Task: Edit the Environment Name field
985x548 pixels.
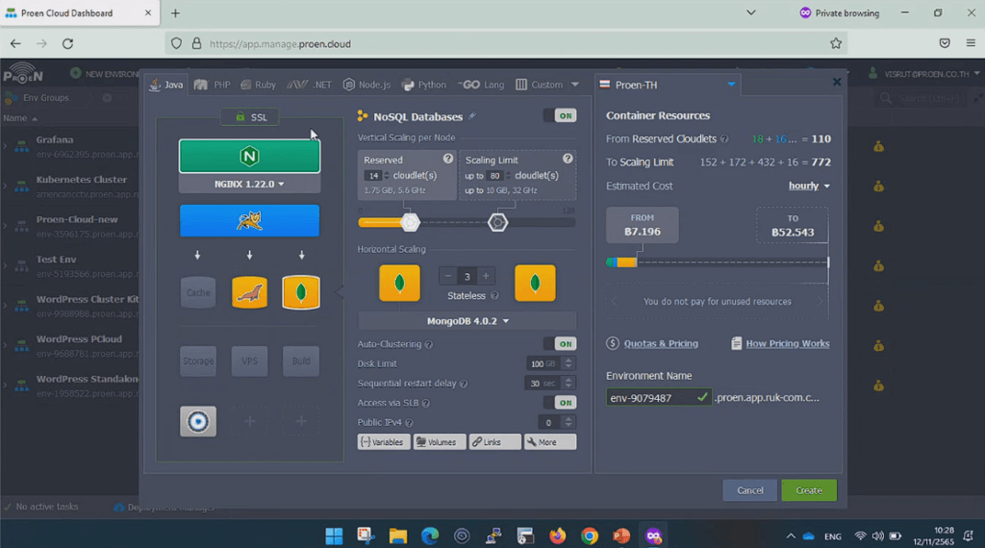Action: pyautogui.click(x=658, y=397)
